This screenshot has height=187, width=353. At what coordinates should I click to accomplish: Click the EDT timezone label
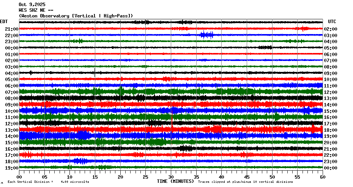[4, 22]
